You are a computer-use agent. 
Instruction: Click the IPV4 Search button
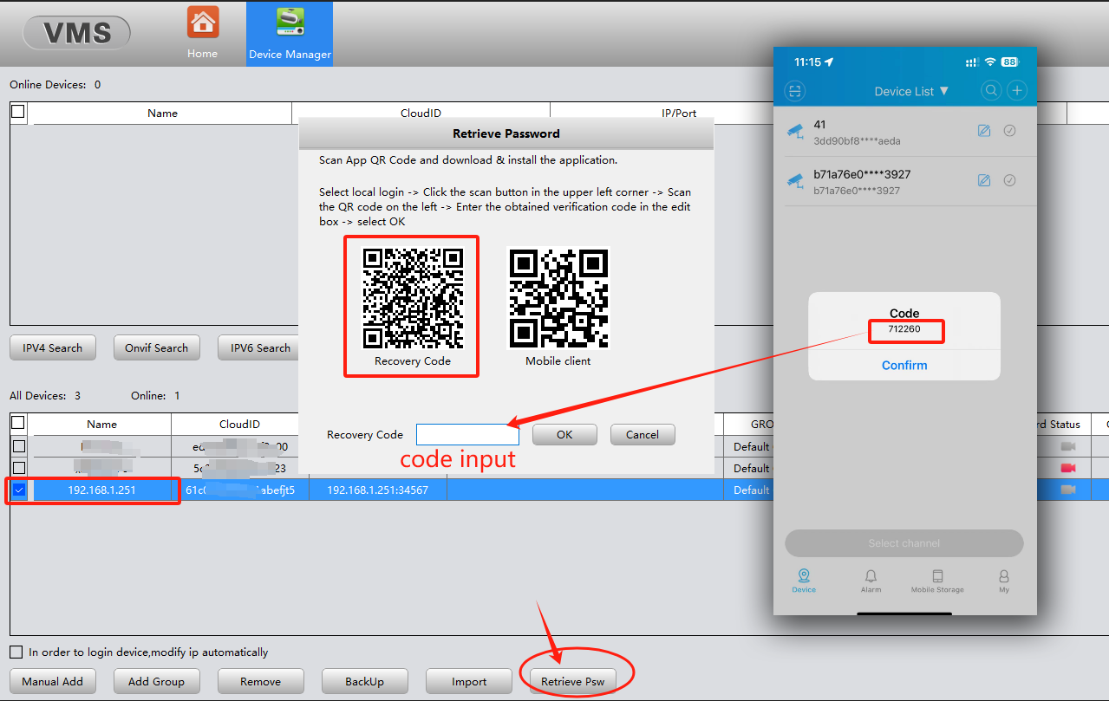click(x=53, y=347)
